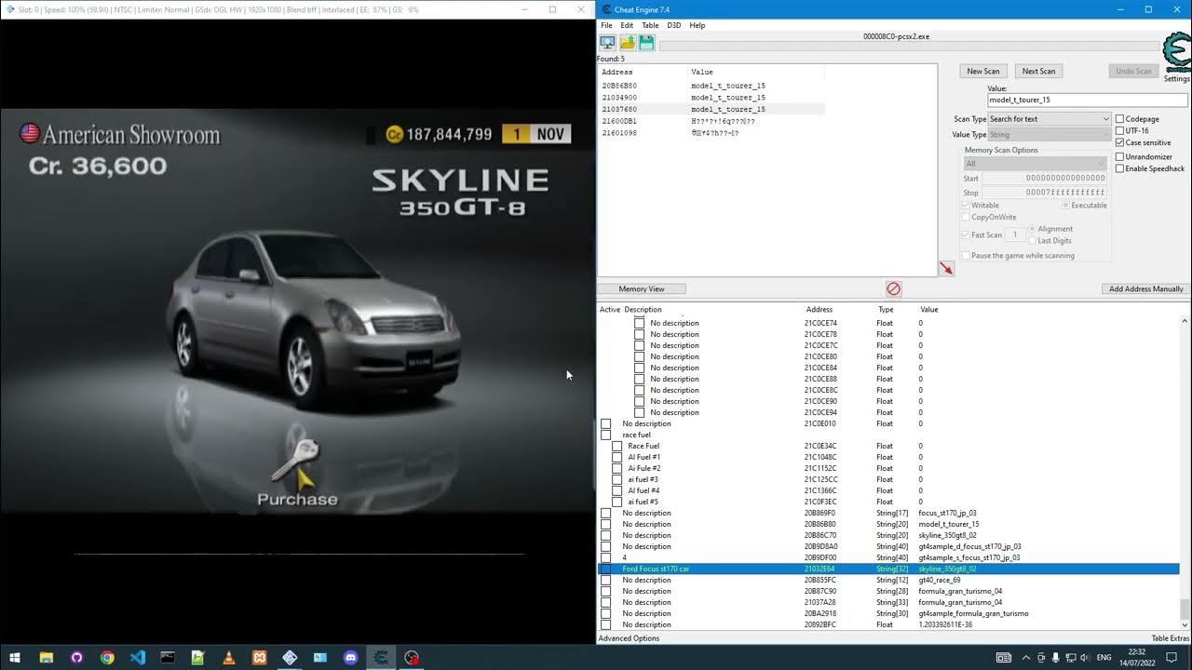Open the D3D menu

pyautogui.click(x=673, y=25)
